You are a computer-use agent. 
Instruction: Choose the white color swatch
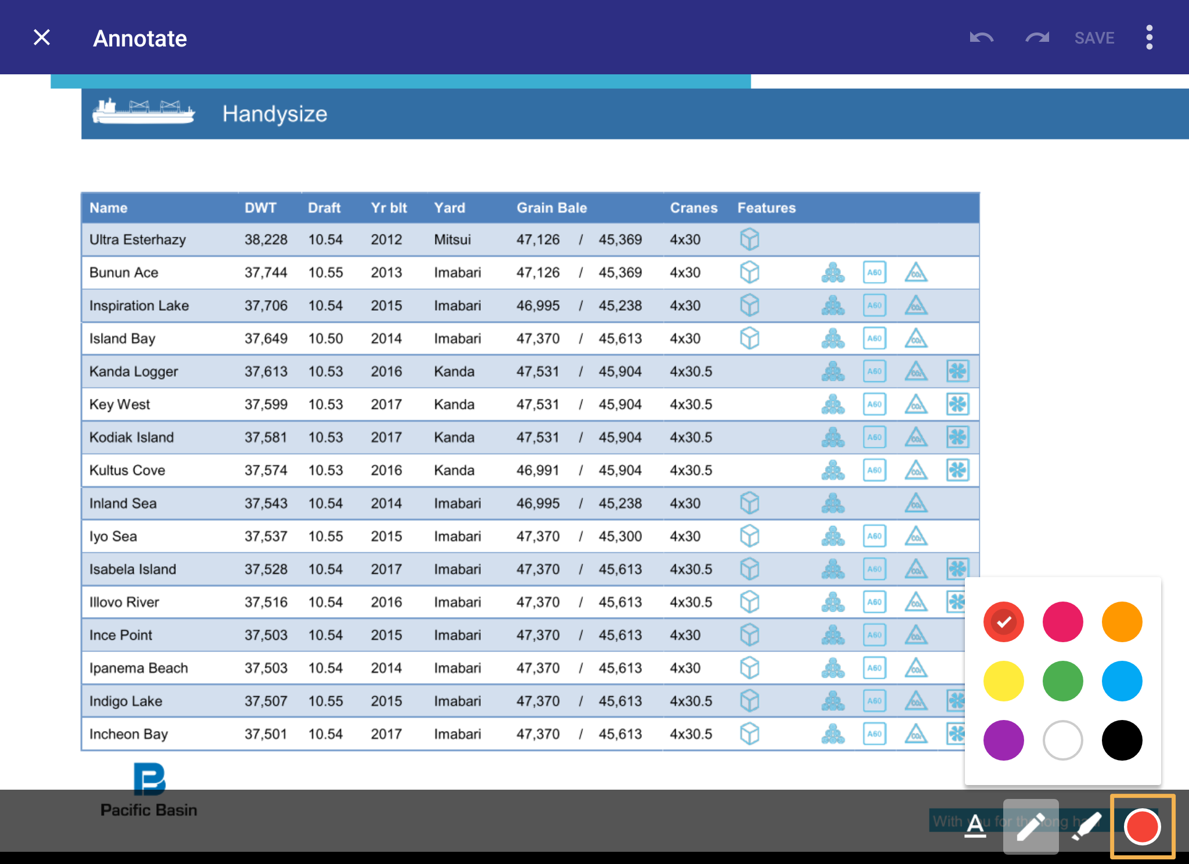pos(1063,740)
